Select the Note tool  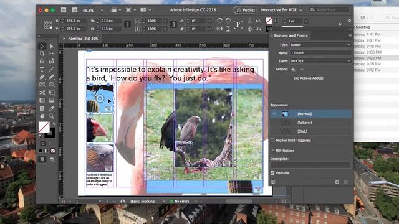(x=42, y=108)
